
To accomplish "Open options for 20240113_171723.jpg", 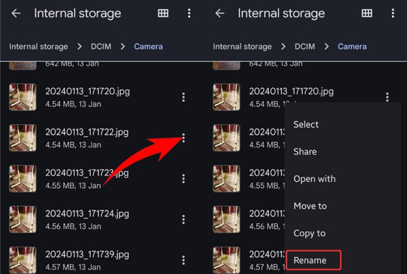I will pos(184,179).
